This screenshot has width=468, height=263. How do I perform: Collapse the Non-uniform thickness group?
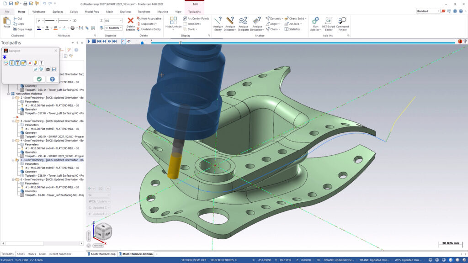click(9, 94)
